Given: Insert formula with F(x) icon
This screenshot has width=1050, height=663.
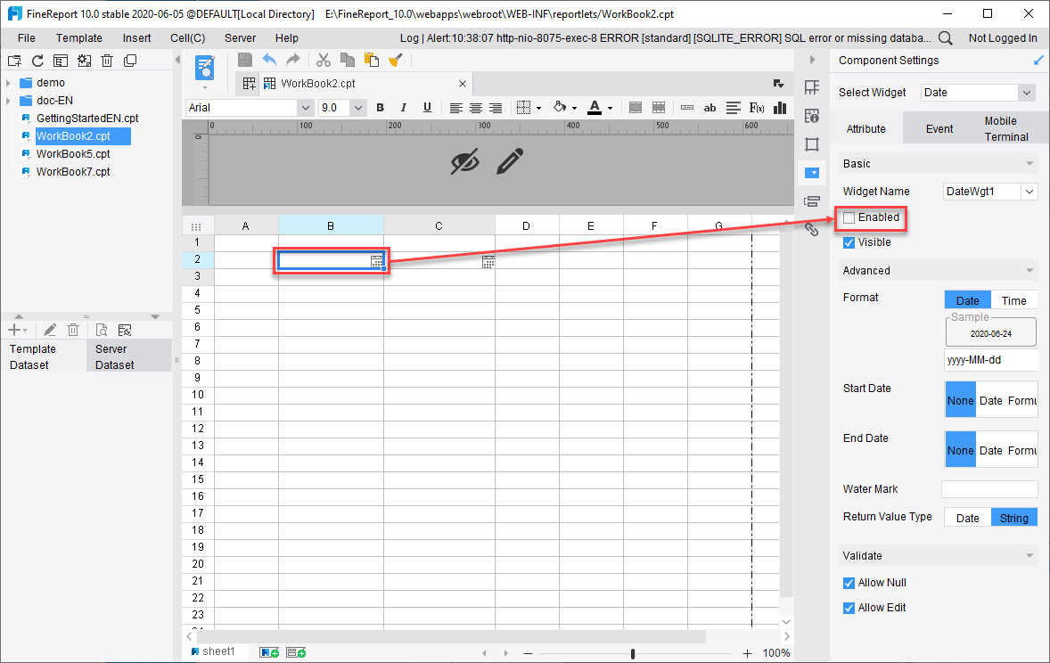Looking at the screenshot, I should tap(757, 108).
